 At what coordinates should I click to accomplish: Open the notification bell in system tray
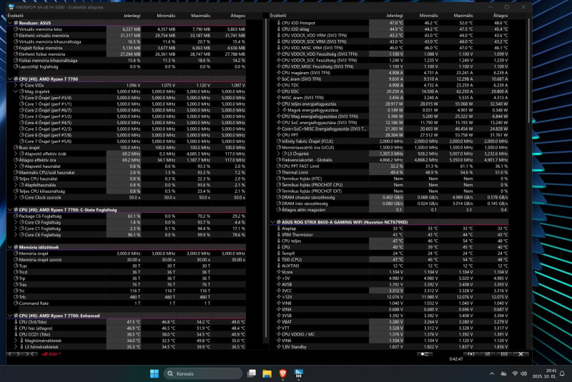pos(562,373)
